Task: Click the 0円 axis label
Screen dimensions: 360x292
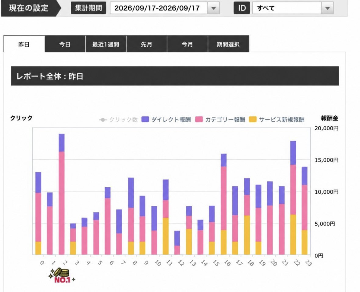Action: [x=319, y=255]
